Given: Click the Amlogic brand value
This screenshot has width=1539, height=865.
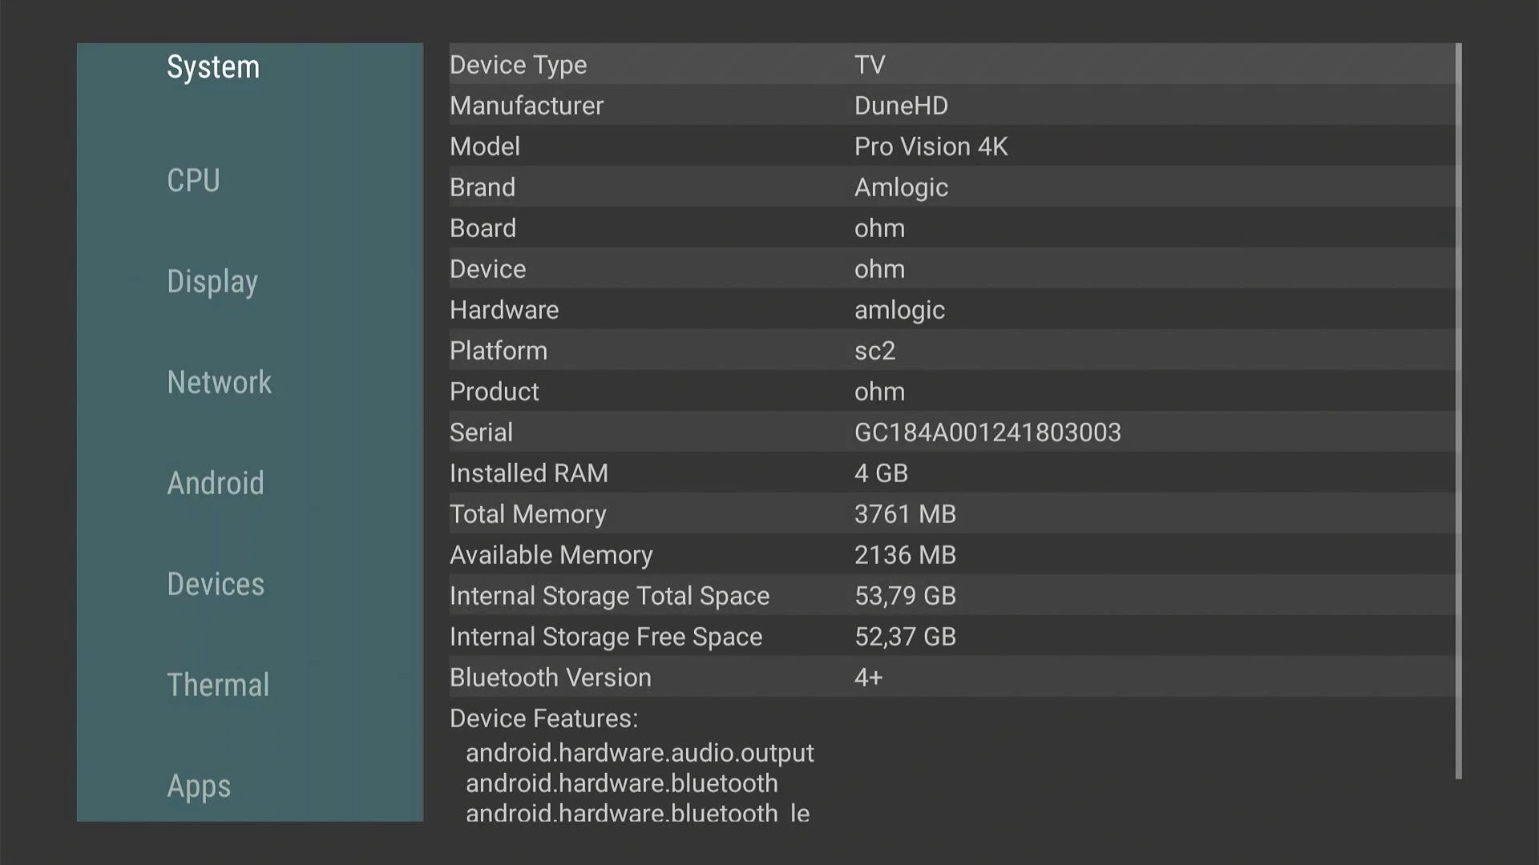Looking at the screenshot, I should tap(901, 187).
